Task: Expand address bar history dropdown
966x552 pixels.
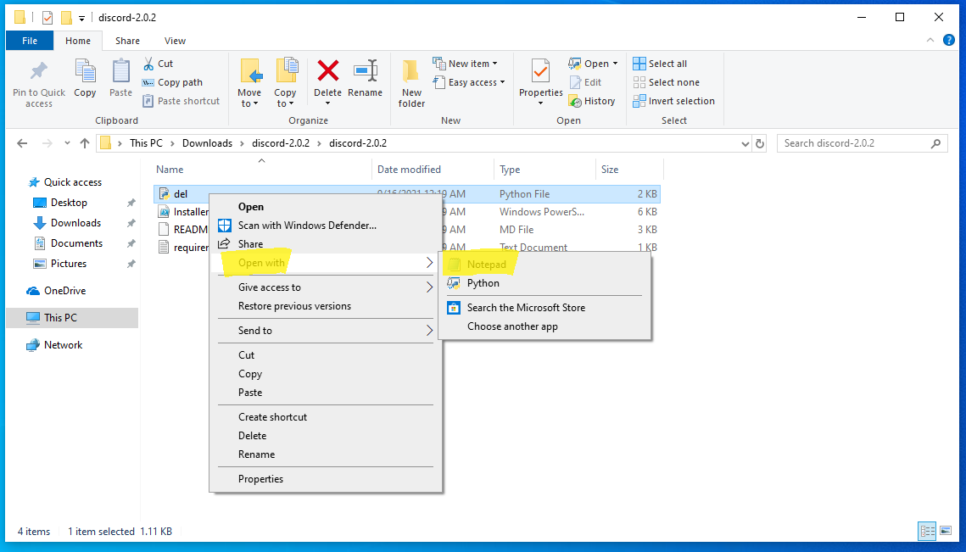Action: [x=745, y=143]
